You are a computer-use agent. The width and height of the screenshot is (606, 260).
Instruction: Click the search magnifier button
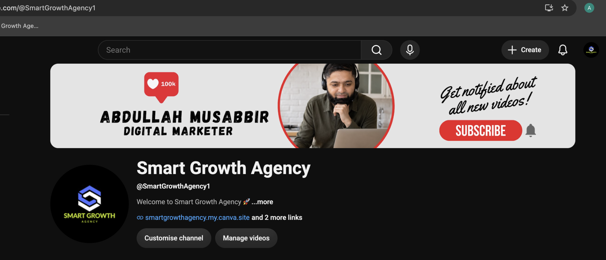click(x=376, y=50)
